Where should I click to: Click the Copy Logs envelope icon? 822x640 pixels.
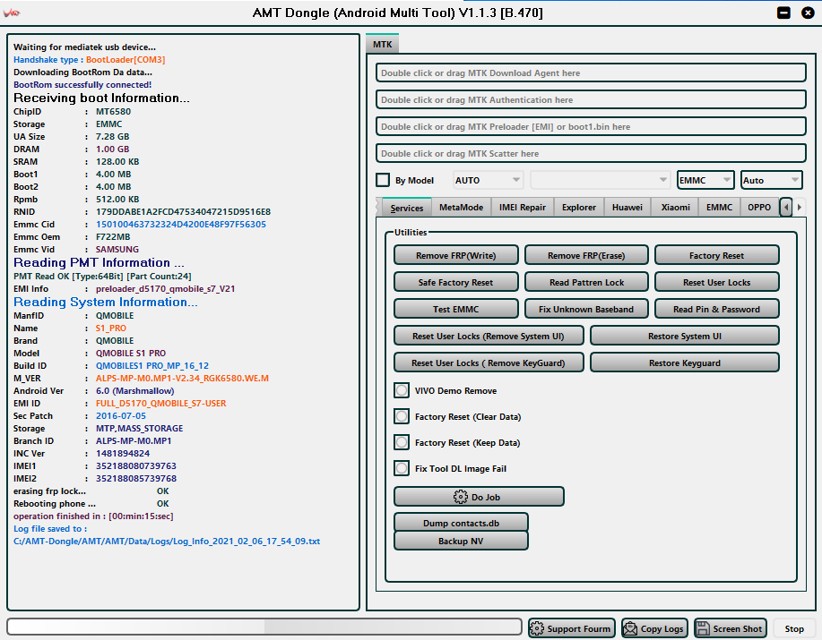click(x=631, y=628)
